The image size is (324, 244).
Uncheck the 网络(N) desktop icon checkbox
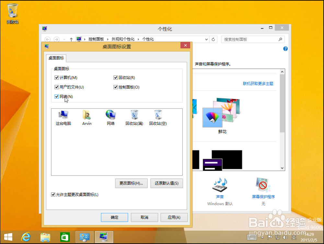[57, 96]
